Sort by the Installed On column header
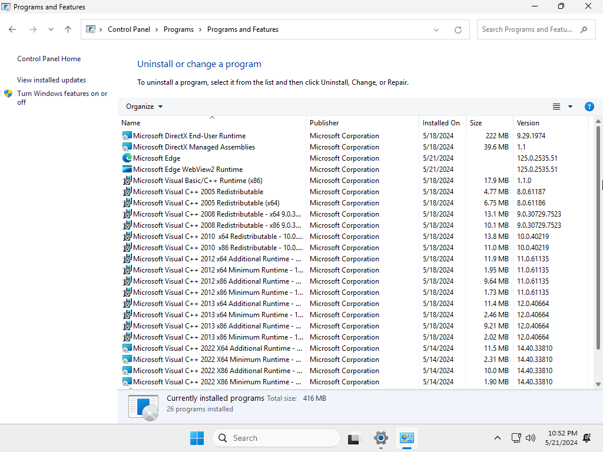 coord(442,123)
